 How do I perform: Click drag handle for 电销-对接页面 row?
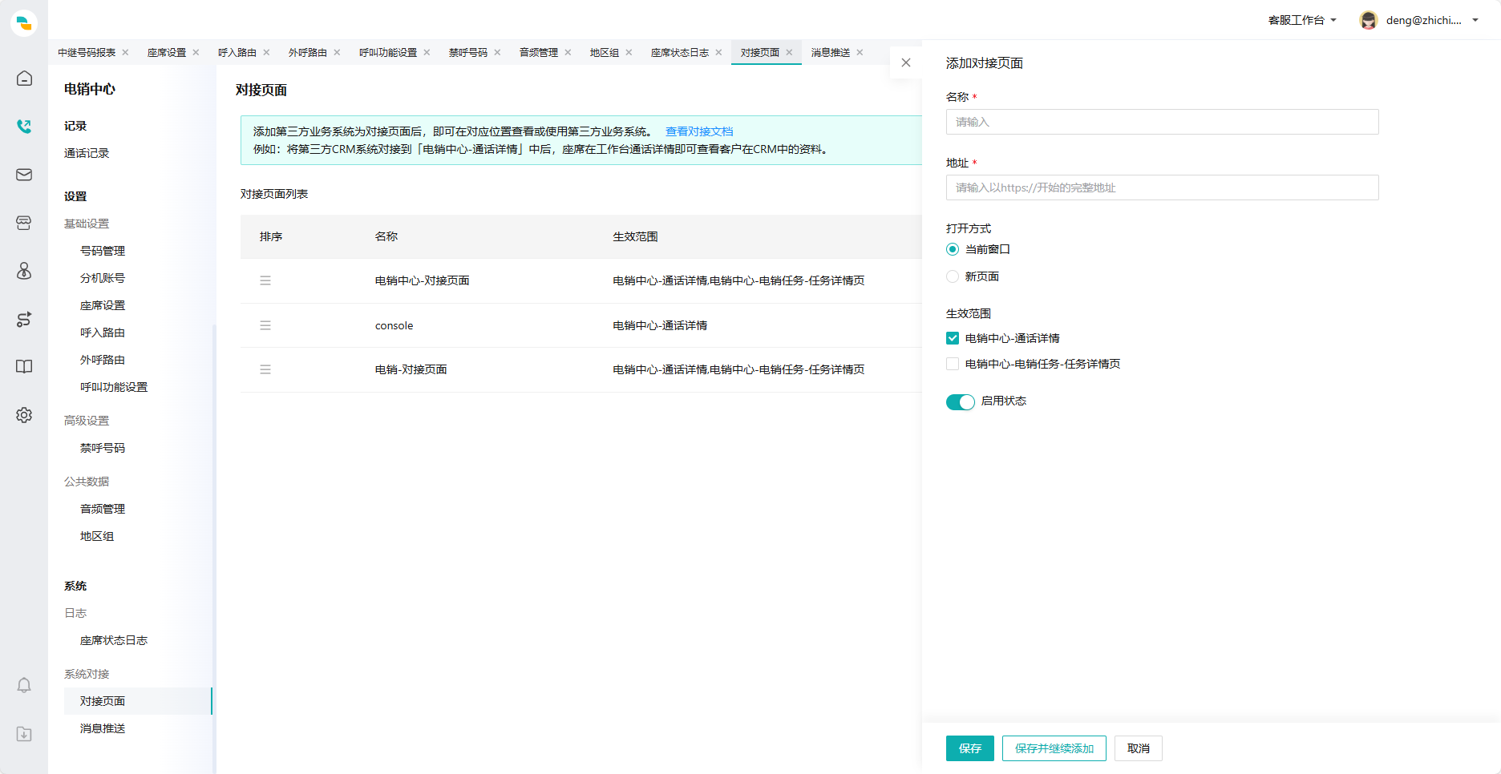[265, 369]
